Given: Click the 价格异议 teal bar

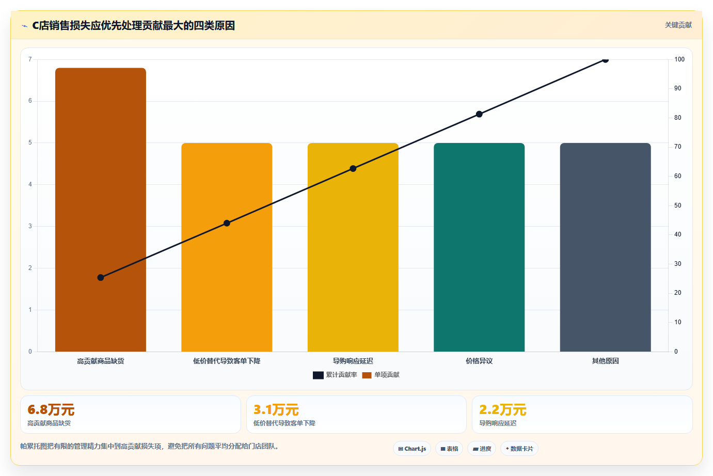Looking at the screenshot, I should coord(479,247).
